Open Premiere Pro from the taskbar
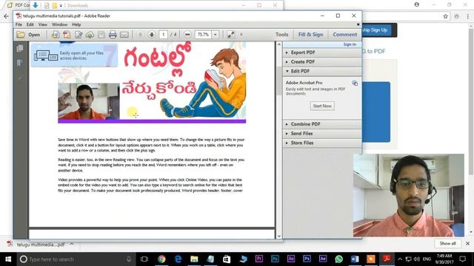474x266 pixels. click(258, 259)
